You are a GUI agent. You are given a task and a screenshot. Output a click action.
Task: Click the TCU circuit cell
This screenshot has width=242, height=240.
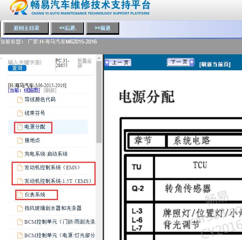coord(200,165)
